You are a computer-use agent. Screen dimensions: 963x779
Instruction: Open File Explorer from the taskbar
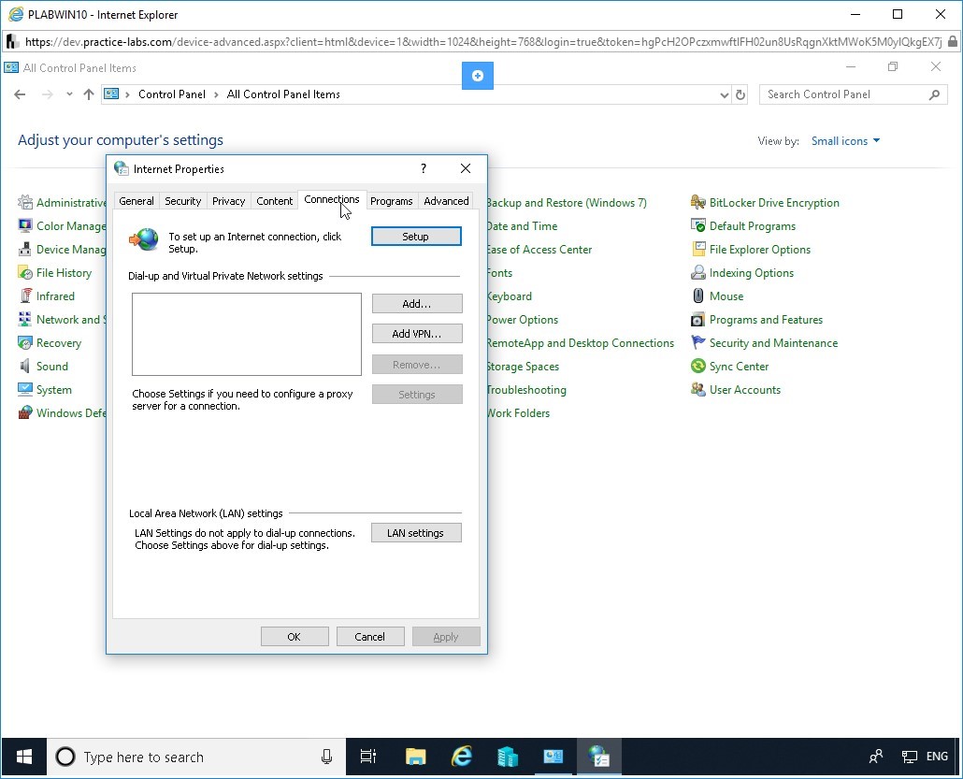(x=416, y=757)
